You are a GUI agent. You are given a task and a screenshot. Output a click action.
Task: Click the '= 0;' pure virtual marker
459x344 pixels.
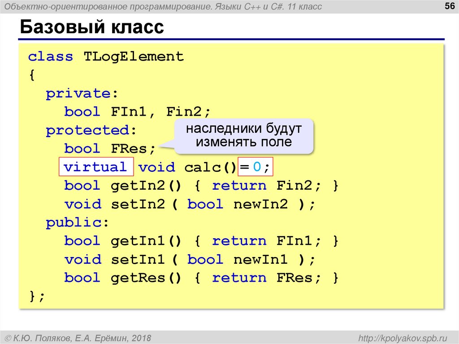pyautogui.click(x=255, y=167)
